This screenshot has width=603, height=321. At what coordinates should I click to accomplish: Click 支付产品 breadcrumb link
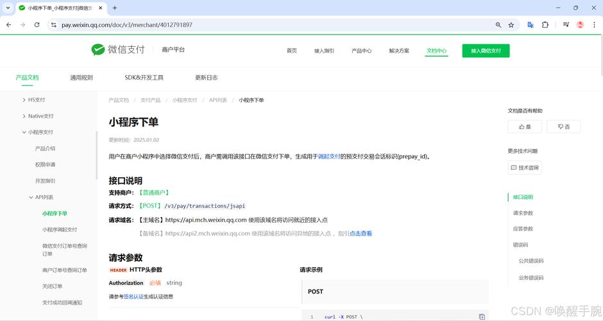tap(150, 100)
